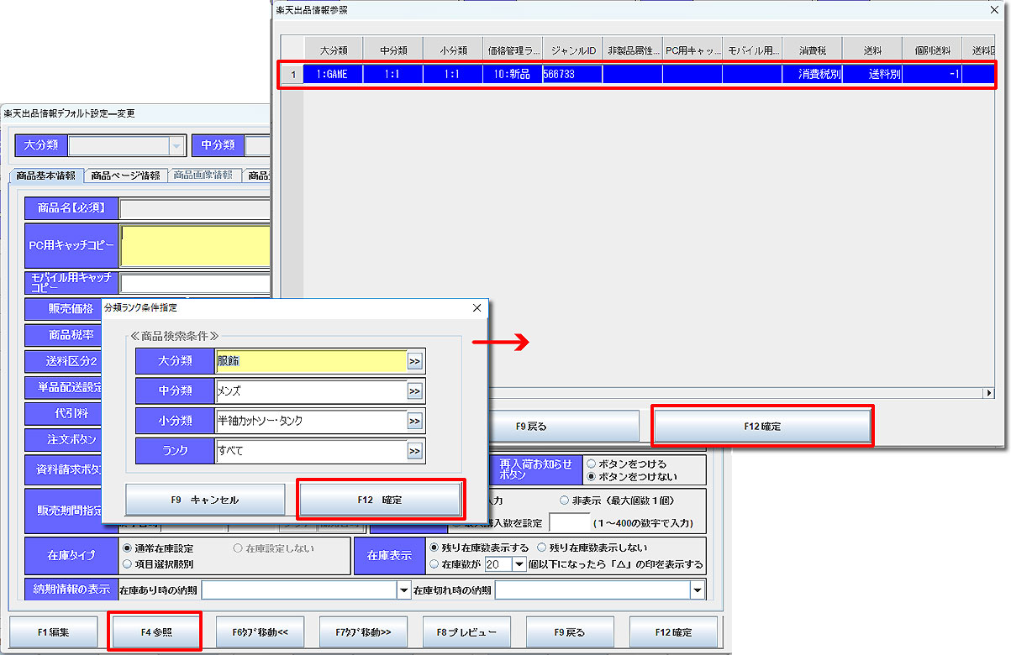This screenshot has height=655, width=1011.
Task: Open the ランク >> selection button
Action: click(415, 451)
